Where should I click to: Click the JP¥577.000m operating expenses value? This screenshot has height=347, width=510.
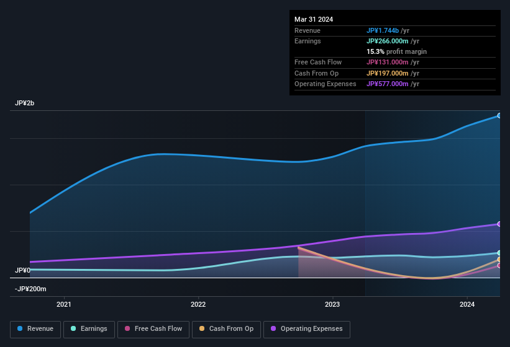coord(388,84)
